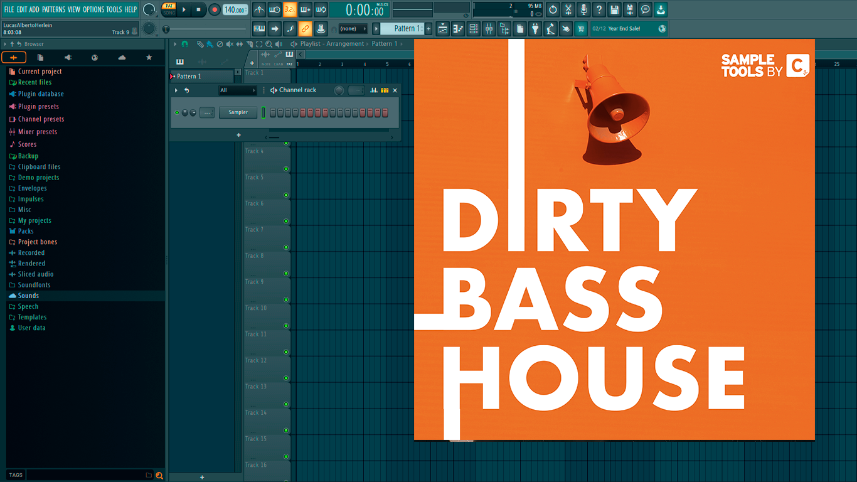This screenshot has height=482, width=857.
Task: Switch the PAT/SONG mode toggle
Action: pos(169,9)
